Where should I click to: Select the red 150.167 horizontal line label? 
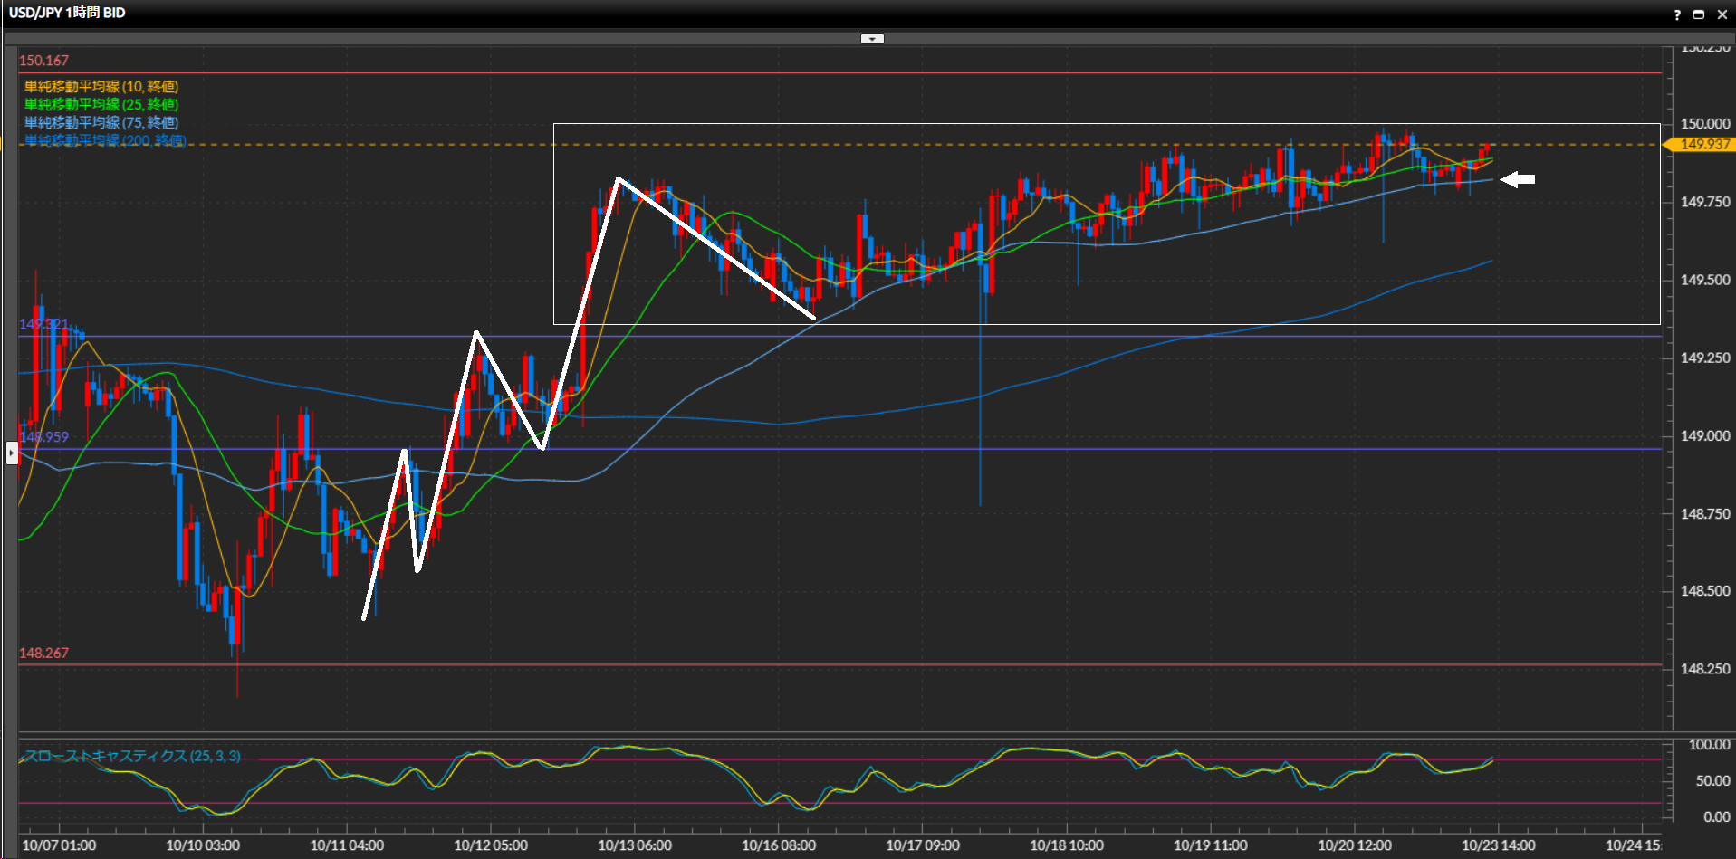click(43, 61)
